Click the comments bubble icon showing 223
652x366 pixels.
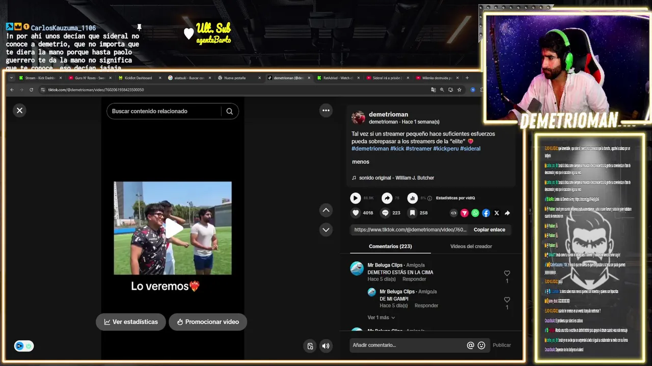386,213
